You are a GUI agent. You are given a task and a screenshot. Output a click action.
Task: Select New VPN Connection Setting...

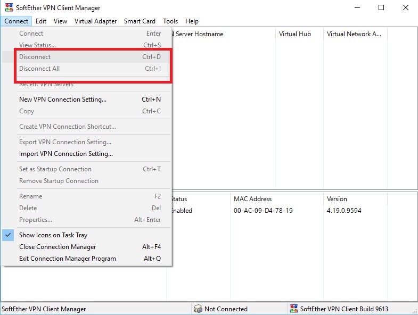86,100
